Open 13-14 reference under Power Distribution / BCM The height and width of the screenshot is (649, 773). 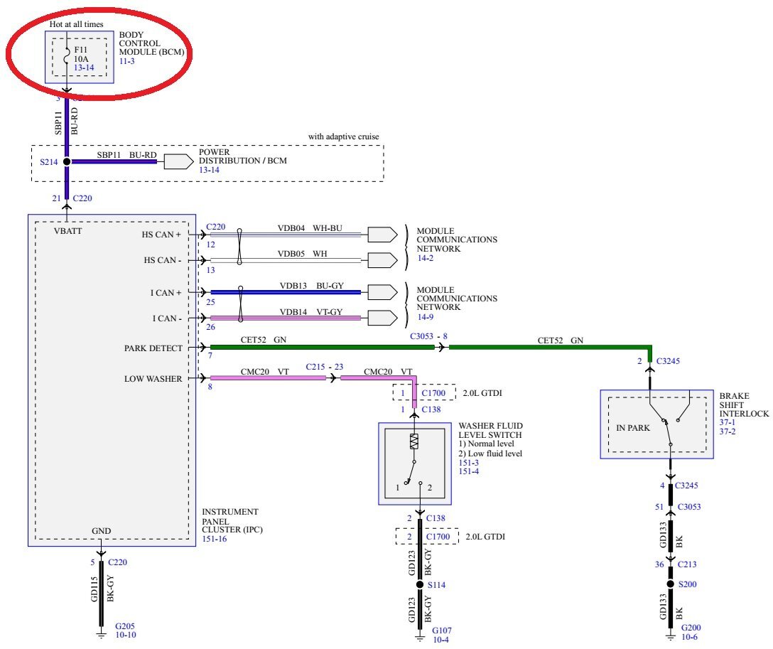tap(209, 170)
